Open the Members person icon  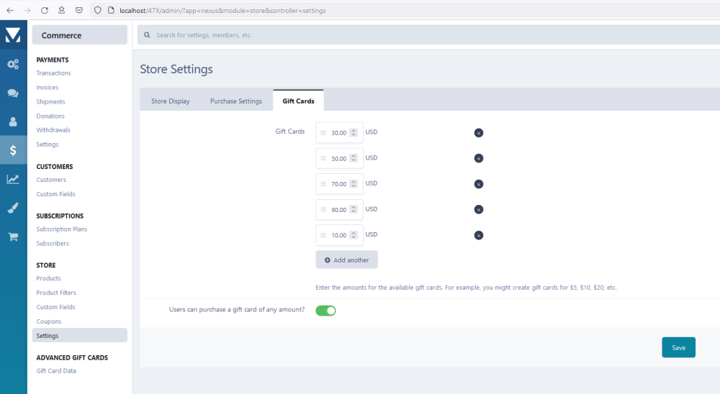pos(13,122)
